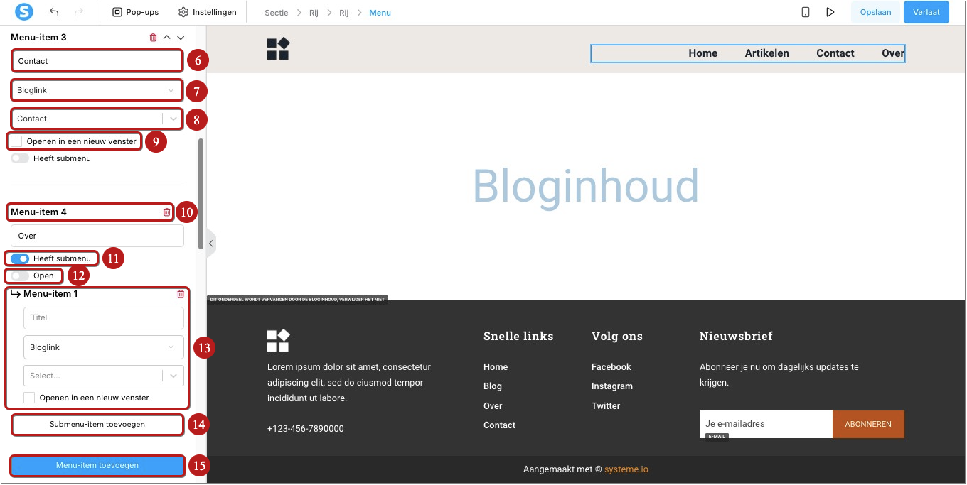Click the submenu 'Titel' input field
967x485 pixels.
pos(104,318)
